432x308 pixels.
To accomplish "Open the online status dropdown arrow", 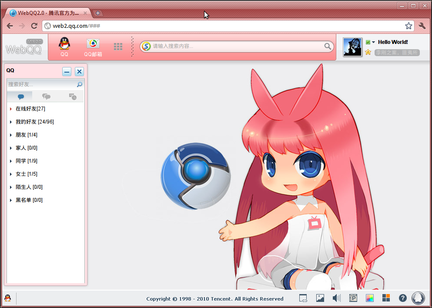I will point(374,42).
